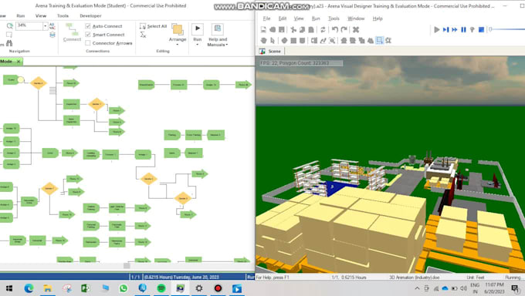Open the Run tab in Arena ribbon
525x296 pixels.
20,15
